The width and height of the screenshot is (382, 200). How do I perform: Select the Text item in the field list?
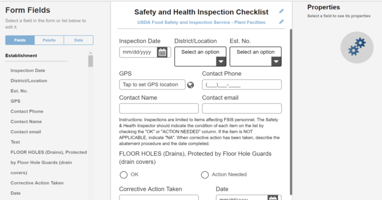[x=15, y=142]
